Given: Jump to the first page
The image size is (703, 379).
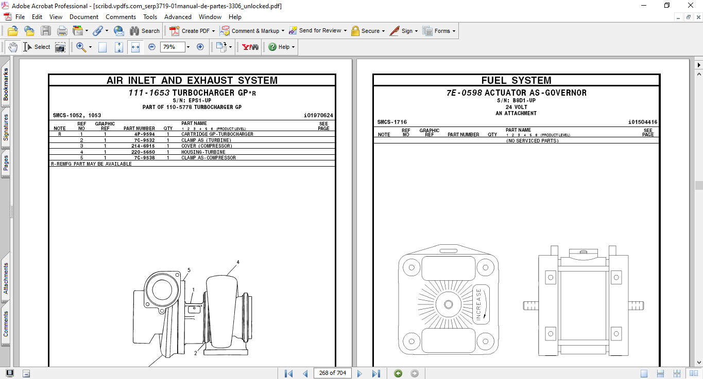Looking at the screenshot, I should (x=288, y=373).
